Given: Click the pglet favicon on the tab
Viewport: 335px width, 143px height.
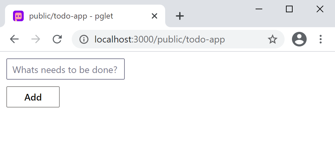Looking at the screenshot, I should [18, 16].
